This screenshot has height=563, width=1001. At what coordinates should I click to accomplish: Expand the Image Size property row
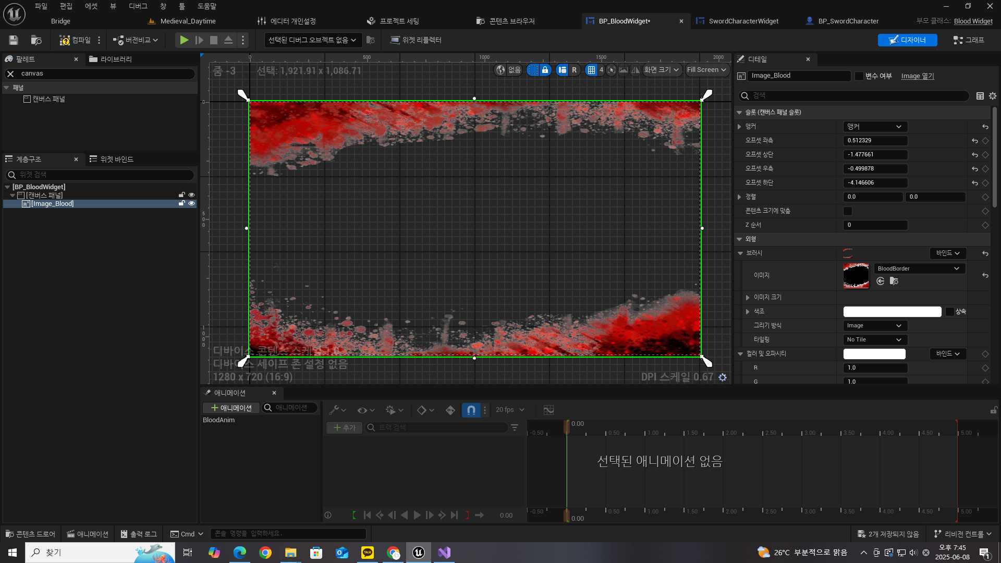[748, 297]
